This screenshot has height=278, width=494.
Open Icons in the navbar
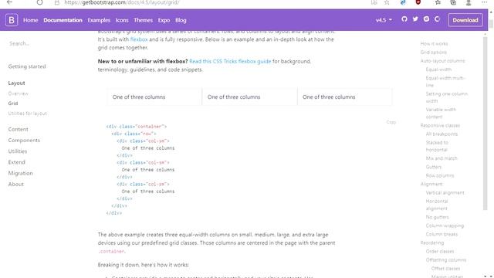(122, 20)
